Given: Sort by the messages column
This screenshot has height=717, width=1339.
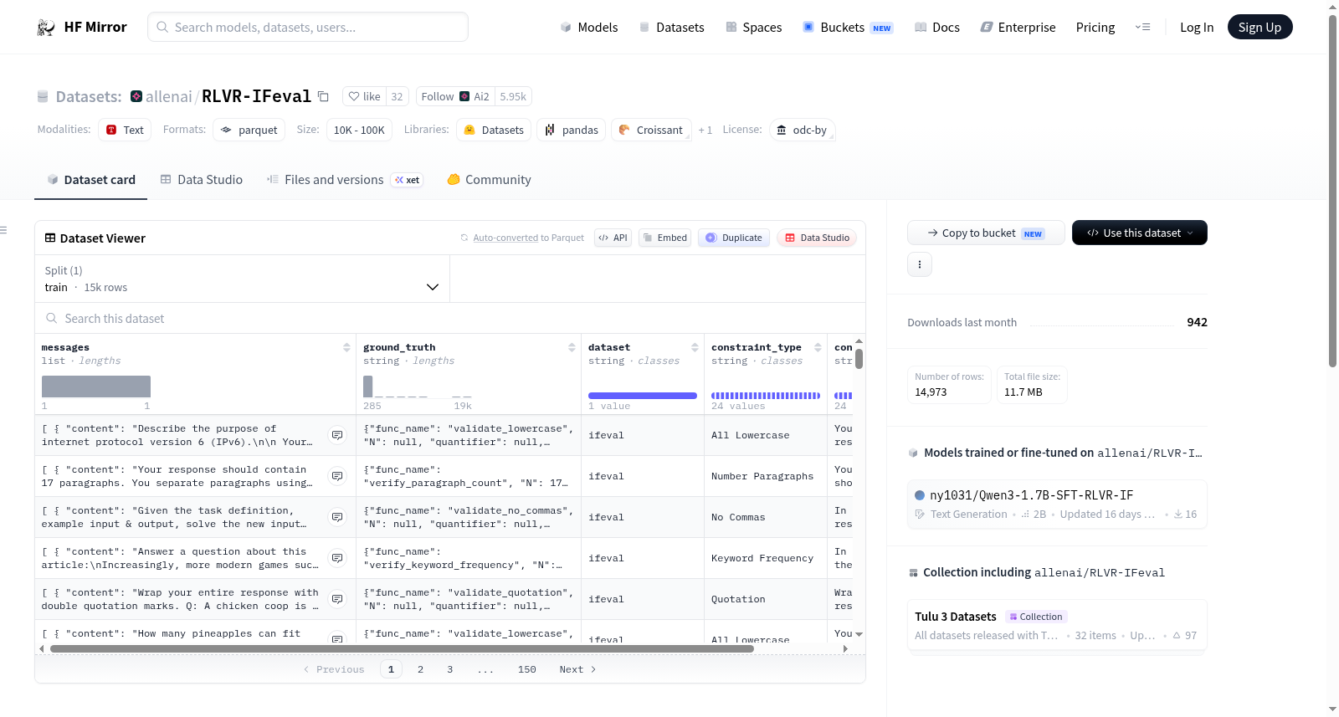Looking at the screenshot, I should 346,347.
